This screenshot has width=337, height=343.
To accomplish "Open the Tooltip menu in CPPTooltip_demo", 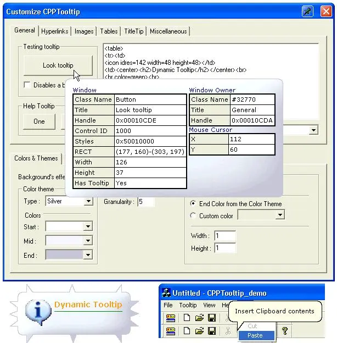I will click(x=188, y=305).
